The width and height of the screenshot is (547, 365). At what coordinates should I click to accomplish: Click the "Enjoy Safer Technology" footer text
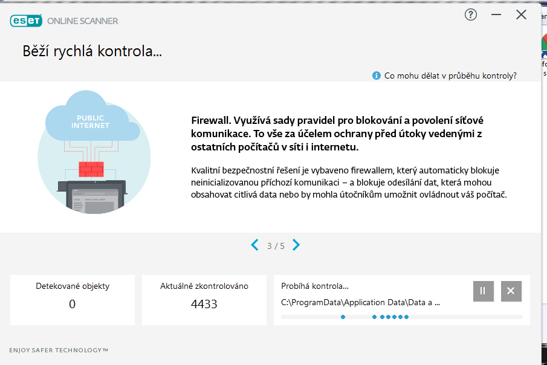coord(59,350)
